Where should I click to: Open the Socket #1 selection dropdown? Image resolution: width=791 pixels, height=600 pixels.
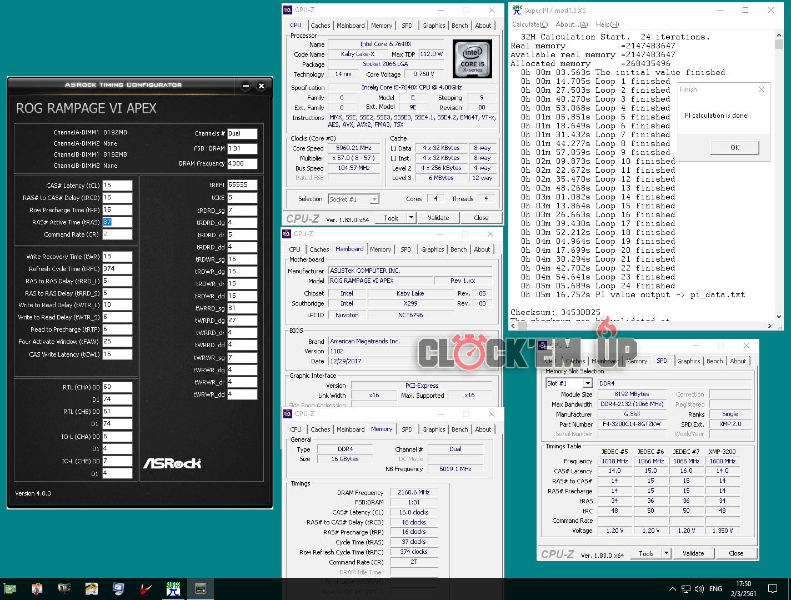(x=375, y=199)
